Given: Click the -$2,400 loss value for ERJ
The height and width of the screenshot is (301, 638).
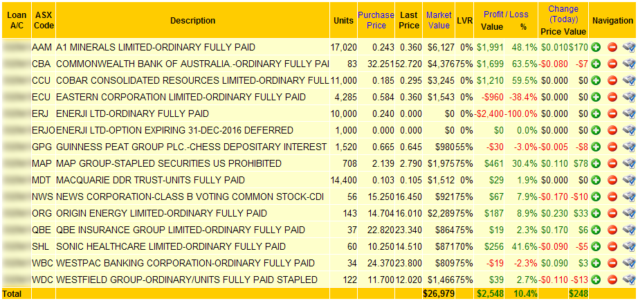Looking at the screenshot, I should pos(489,114).
